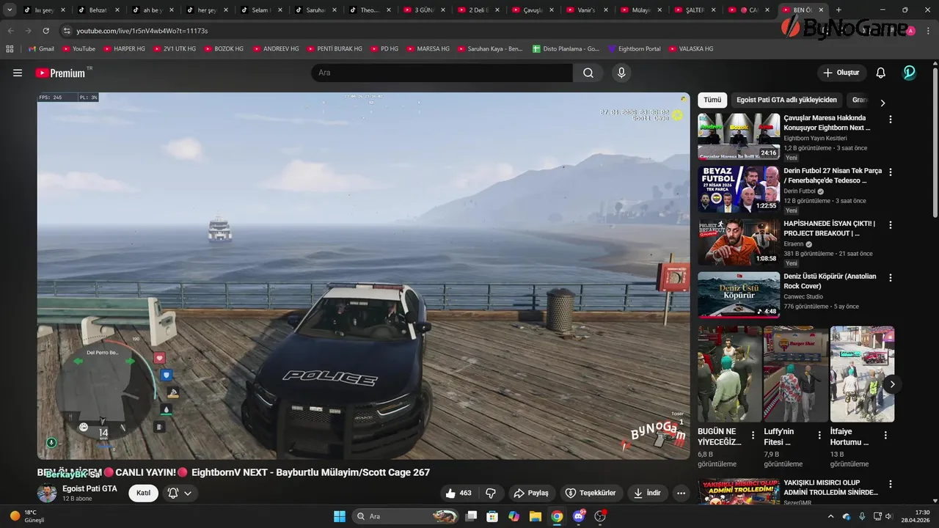Click the search magnifier button
The image size is (939, 528).
pyautogui.click(x=588, y=73)
